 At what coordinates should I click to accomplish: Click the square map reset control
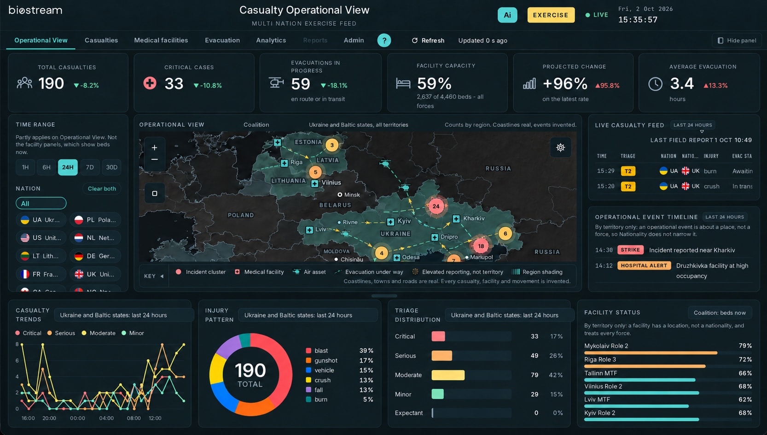(x=155, y=194)
